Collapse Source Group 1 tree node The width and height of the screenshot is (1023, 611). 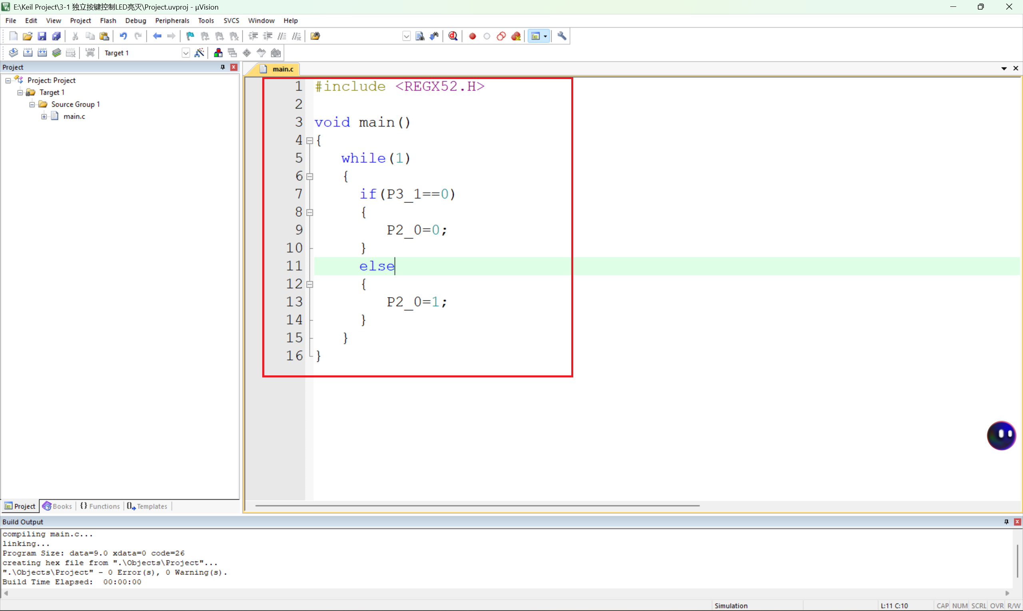[x=32, y=105]
